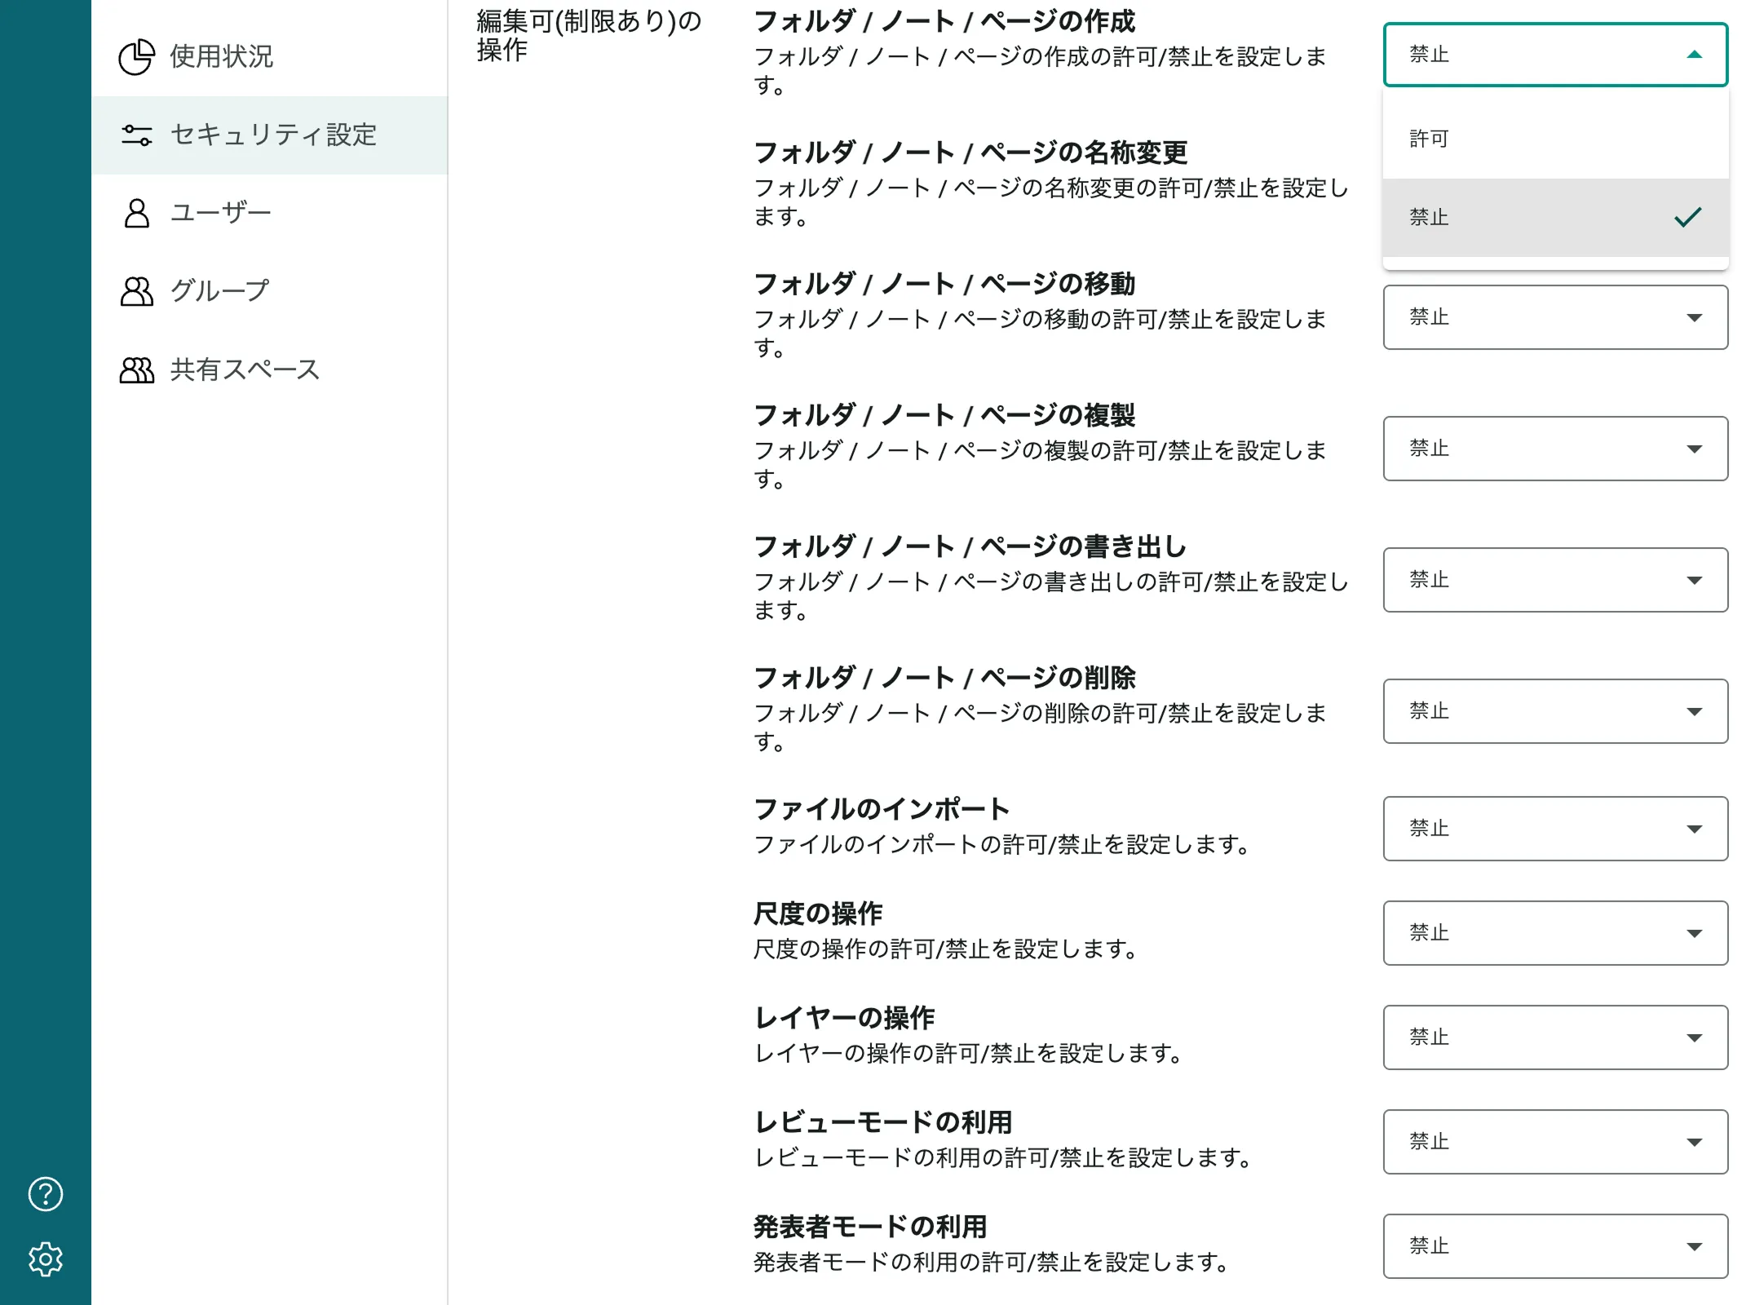Click the shared space people icon
The image size is (1755, 1305).
point(136,369)
